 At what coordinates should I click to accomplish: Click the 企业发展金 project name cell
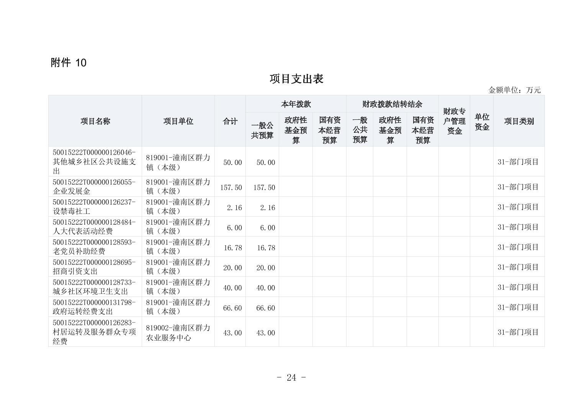(95, 187)
